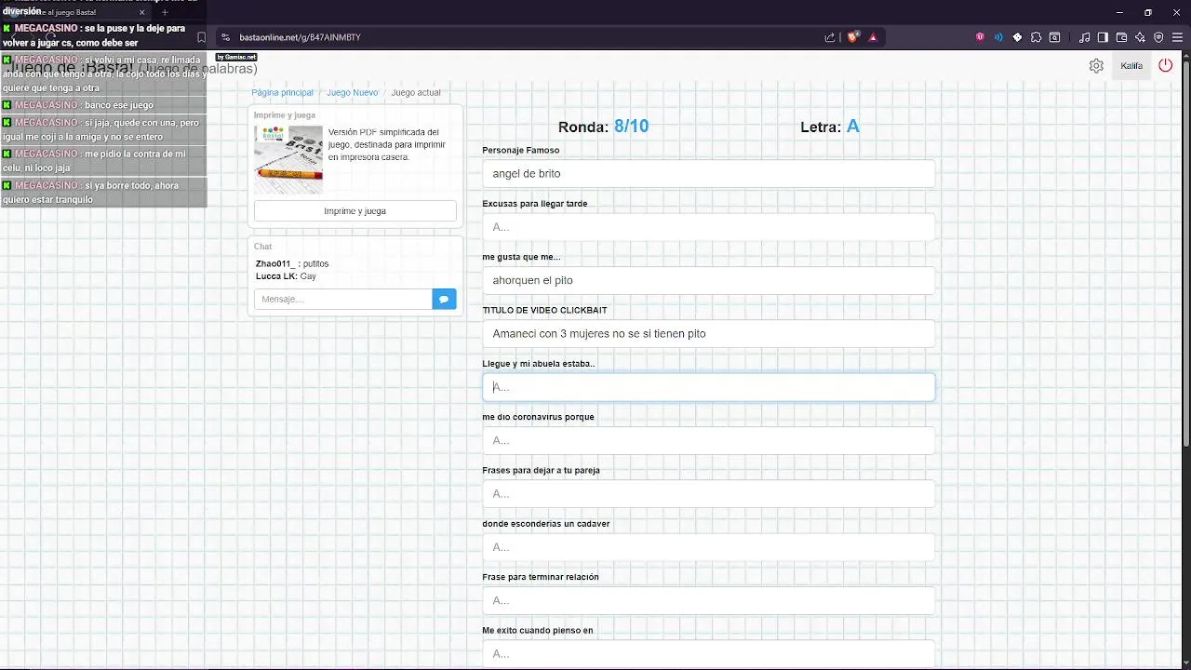Open the Brave Wallet icon
Screen dimensions: 1191x670
1121,37
